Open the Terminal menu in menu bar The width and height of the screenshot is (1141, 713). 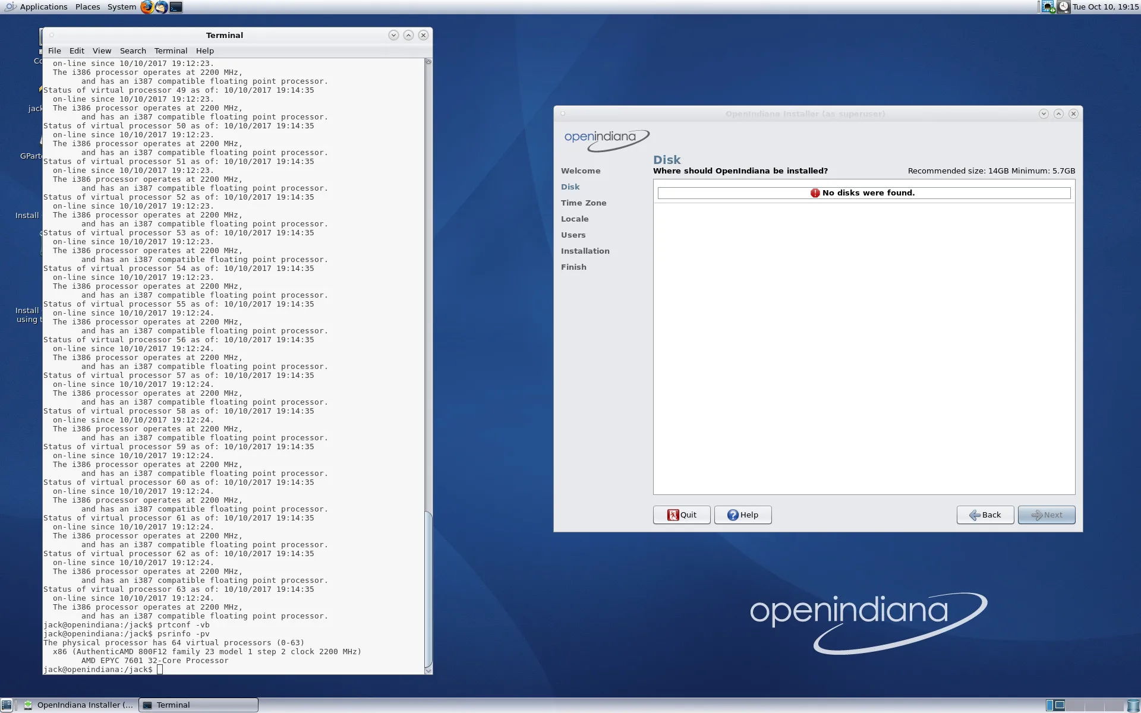(x=171, y=51)
